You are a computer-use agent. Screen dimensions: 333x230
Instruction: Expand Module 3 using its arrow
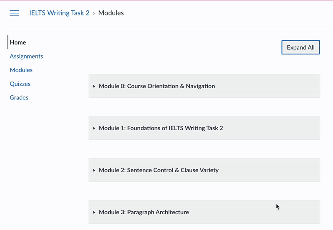coord(94,213)
